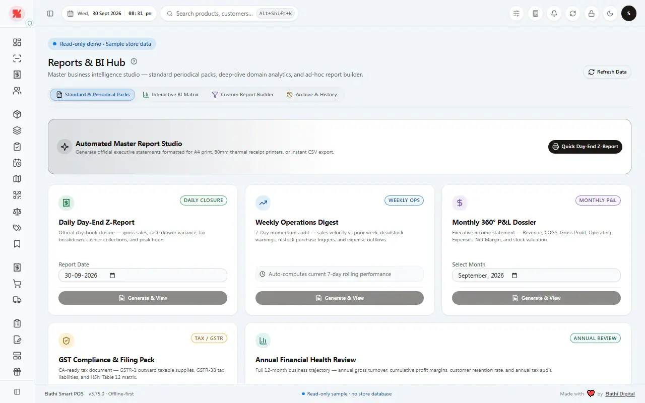Open the calendar clock icon in sidebar
Viewport: 645px width, 403px height.
(17, 163)
